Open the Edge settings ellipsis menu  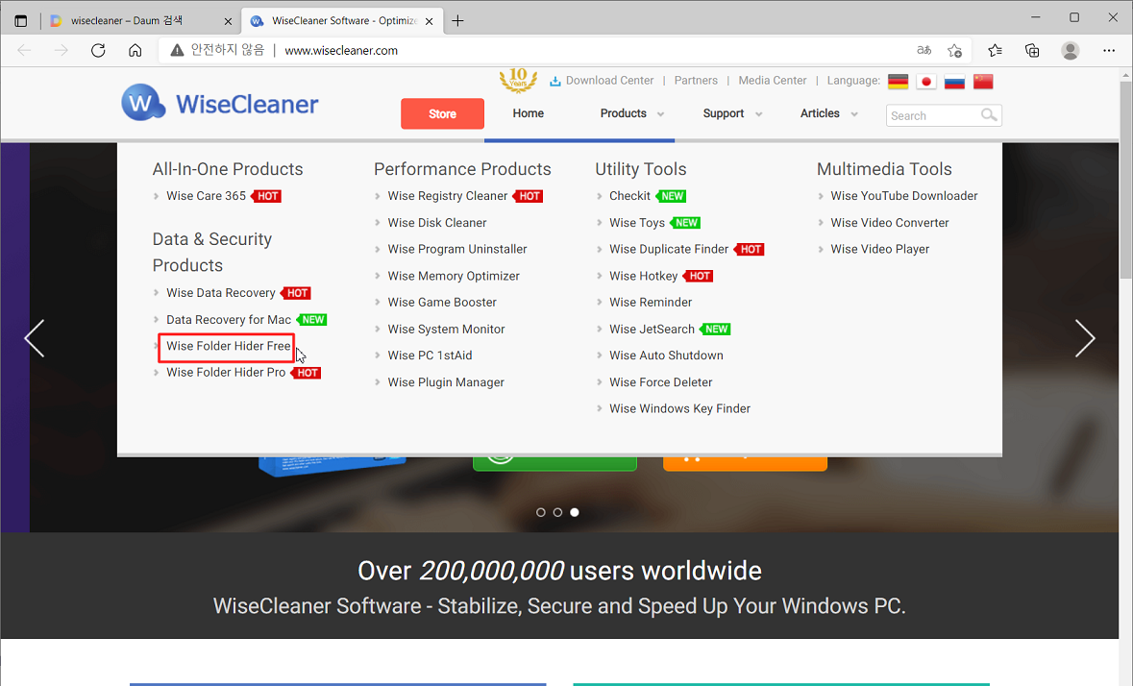click(x=1109, y=51)
